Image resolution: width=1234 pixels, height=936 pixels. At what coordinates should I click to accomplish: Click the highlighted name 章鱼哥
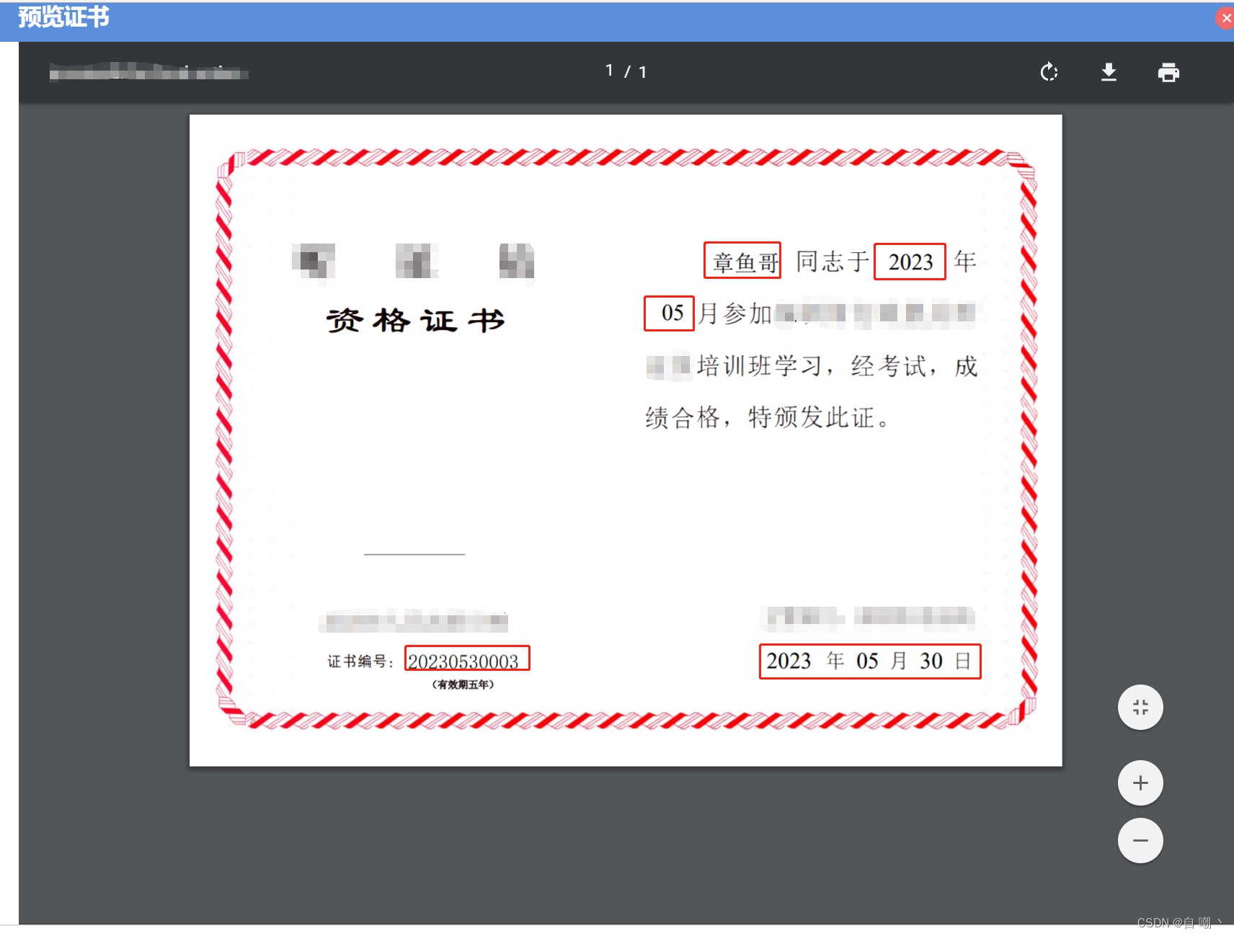(x=742, y=262)
